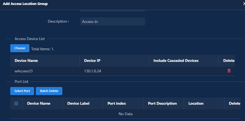Screen dimensions: 245x121
Task: Click Port Description column header
Action: click(162, 103)
